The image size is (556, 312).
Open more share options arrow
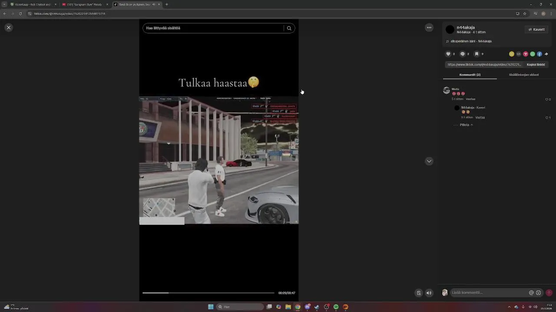(x=546, y=54)
